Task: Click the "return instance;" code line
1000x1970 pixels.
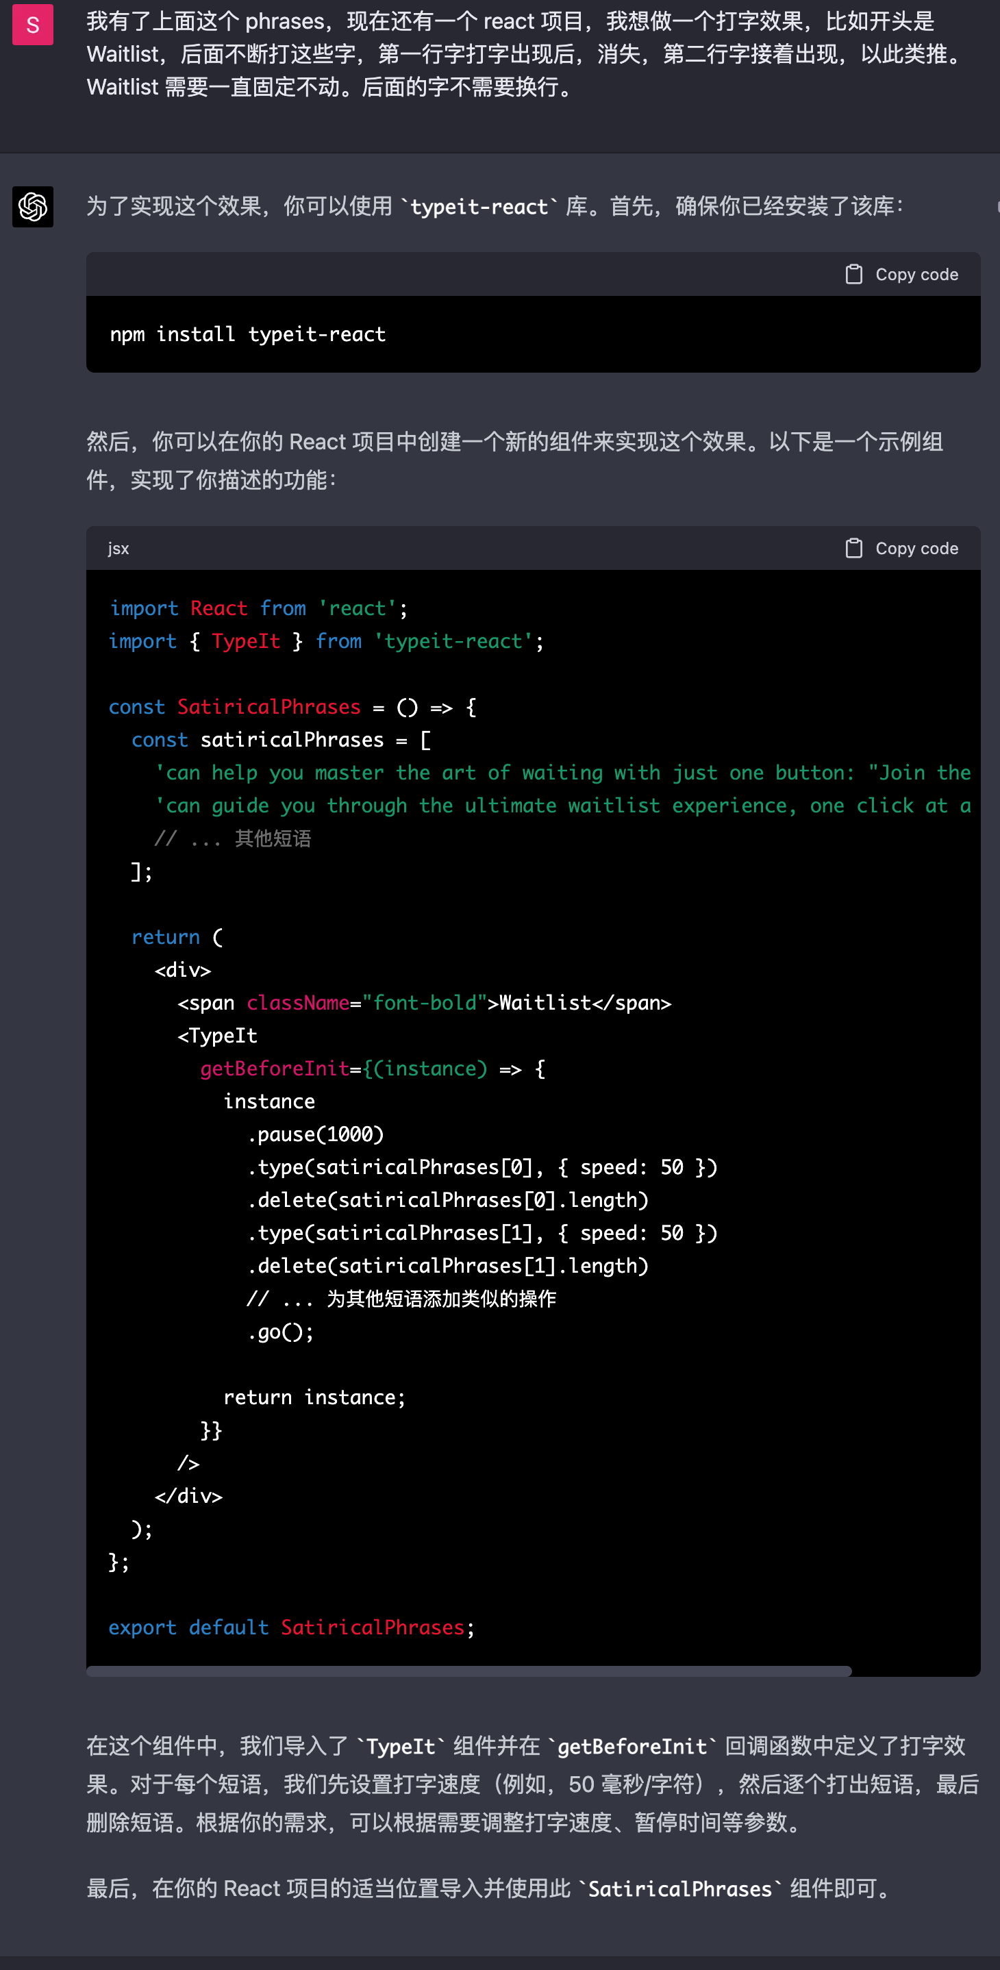Action: click(x=314, y=1397)
